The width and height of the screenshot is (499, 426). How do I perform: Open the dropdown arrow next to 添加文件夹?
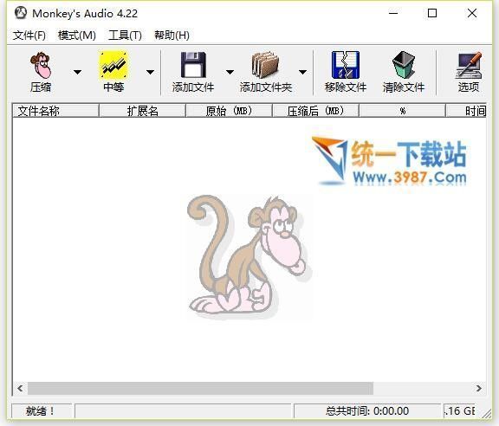tap(302, 72)
